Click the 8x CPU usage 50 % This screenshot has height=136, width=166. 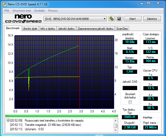pyautogui.click(x=151, y=108)
